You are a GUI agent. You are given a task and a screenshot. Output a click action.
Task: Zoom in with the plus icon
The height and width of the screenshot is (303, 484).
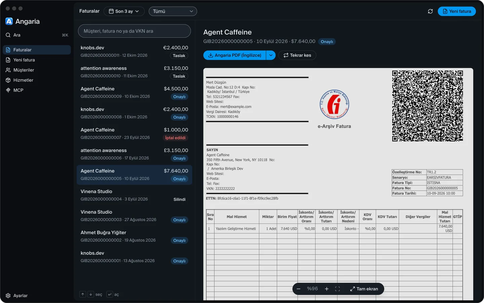(x=326, y=289)
